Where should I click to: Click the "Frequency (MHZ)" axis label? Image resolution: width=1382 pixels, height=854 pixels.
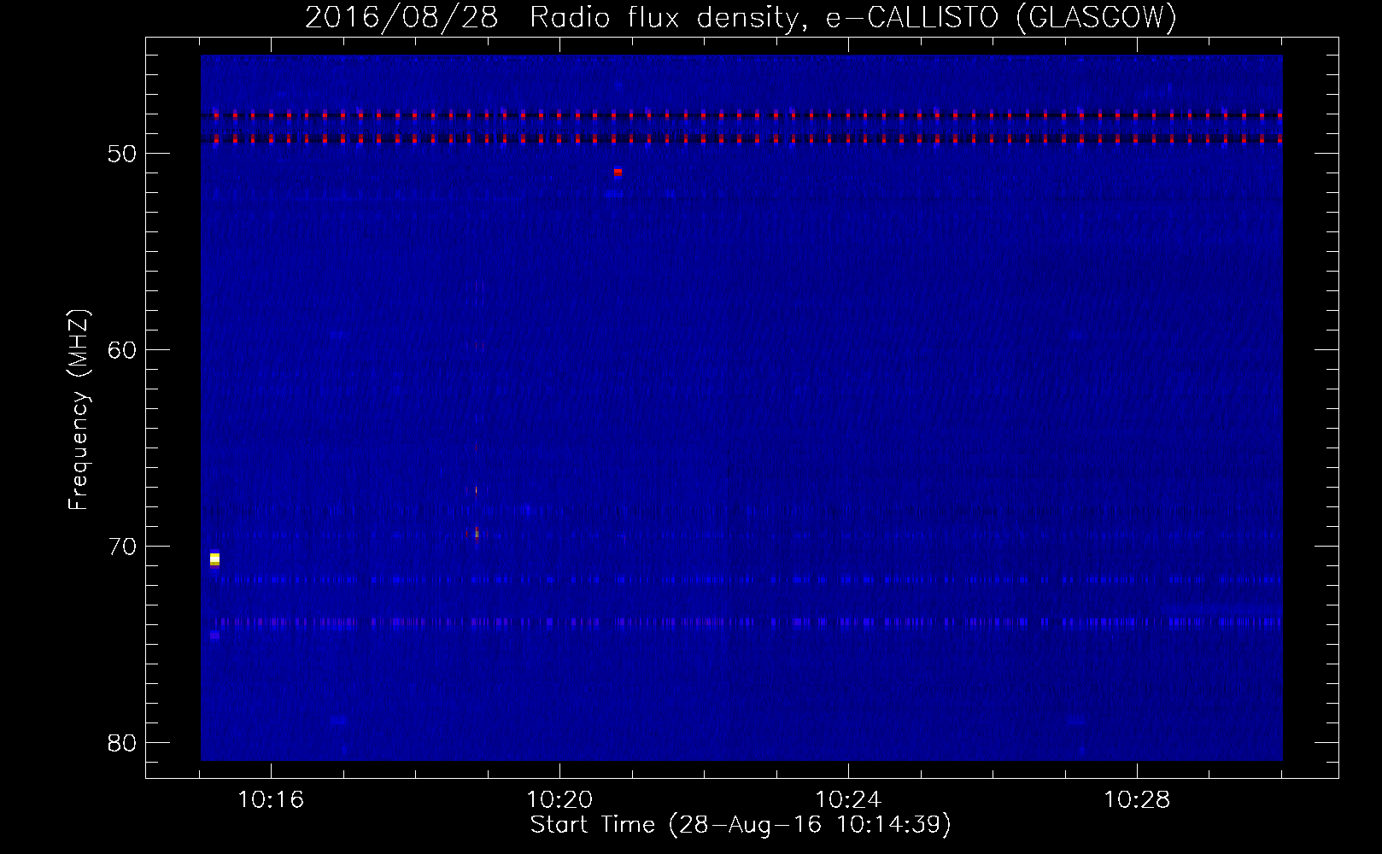click(x=79, y=410)
